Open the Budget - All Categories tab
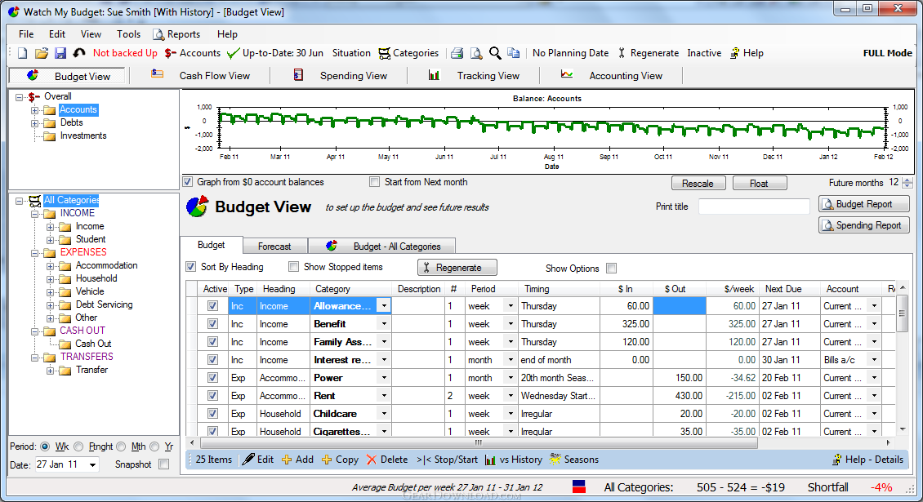 coord(382,247)
